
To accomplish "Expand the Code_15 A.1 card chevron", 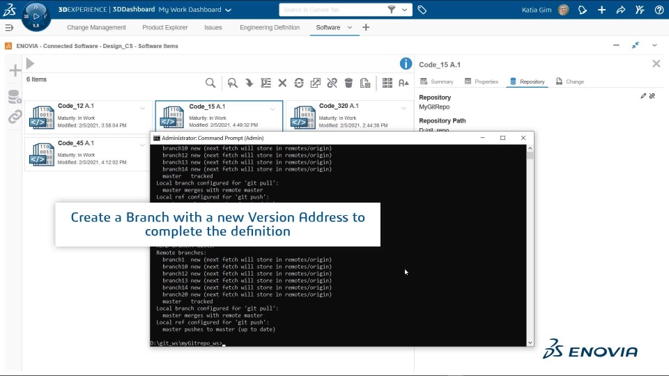I will pos(272,109).
